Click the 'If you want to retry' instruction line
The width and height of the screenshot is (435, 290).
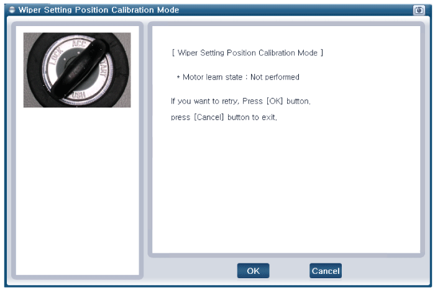click(240, 101)
